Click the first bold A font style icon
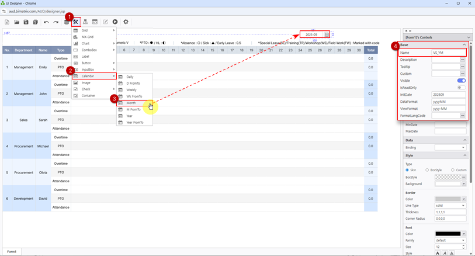 (438, 253)
